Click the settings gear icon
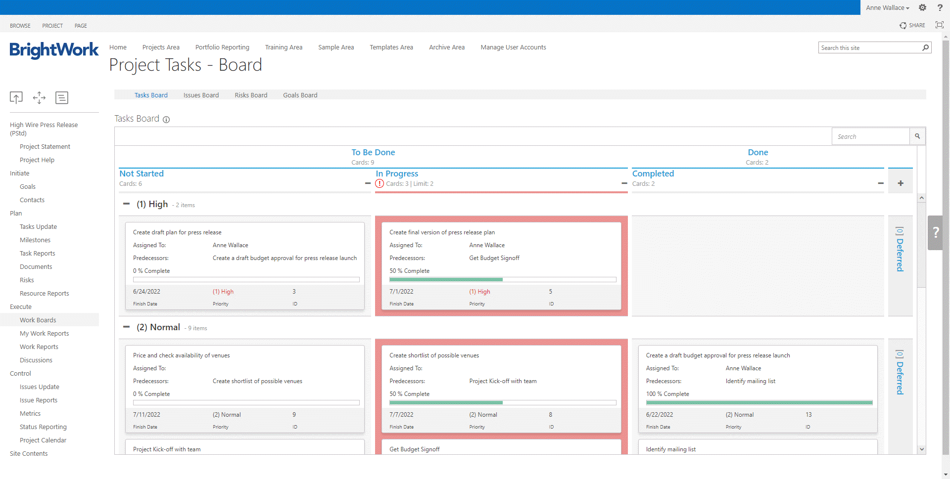This screenshot has height=479, width=950. [x=922, y=7]
